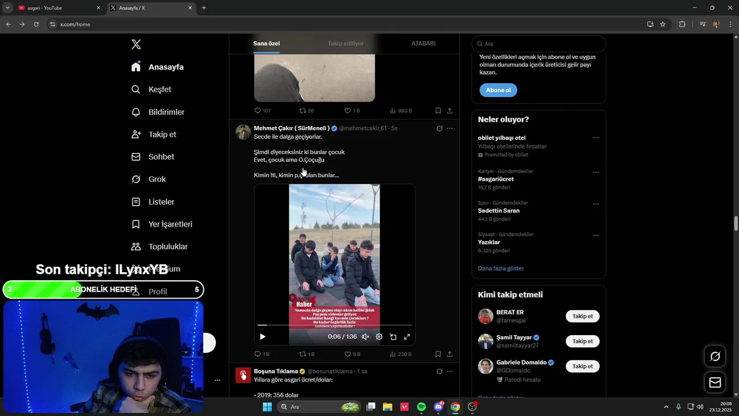Open Topluluklar communities

(159, 247)
